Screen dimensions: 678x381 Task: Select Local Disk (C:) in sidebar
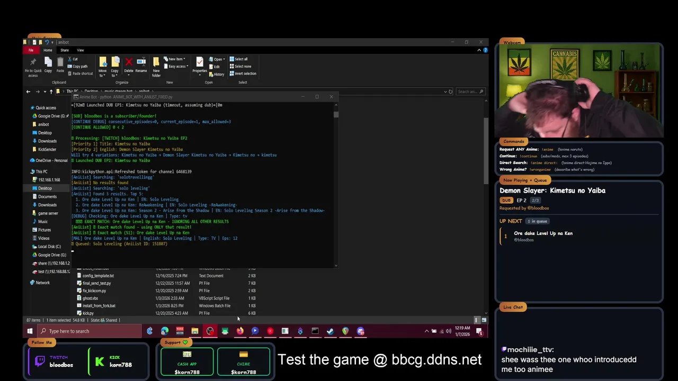[49, 247]
